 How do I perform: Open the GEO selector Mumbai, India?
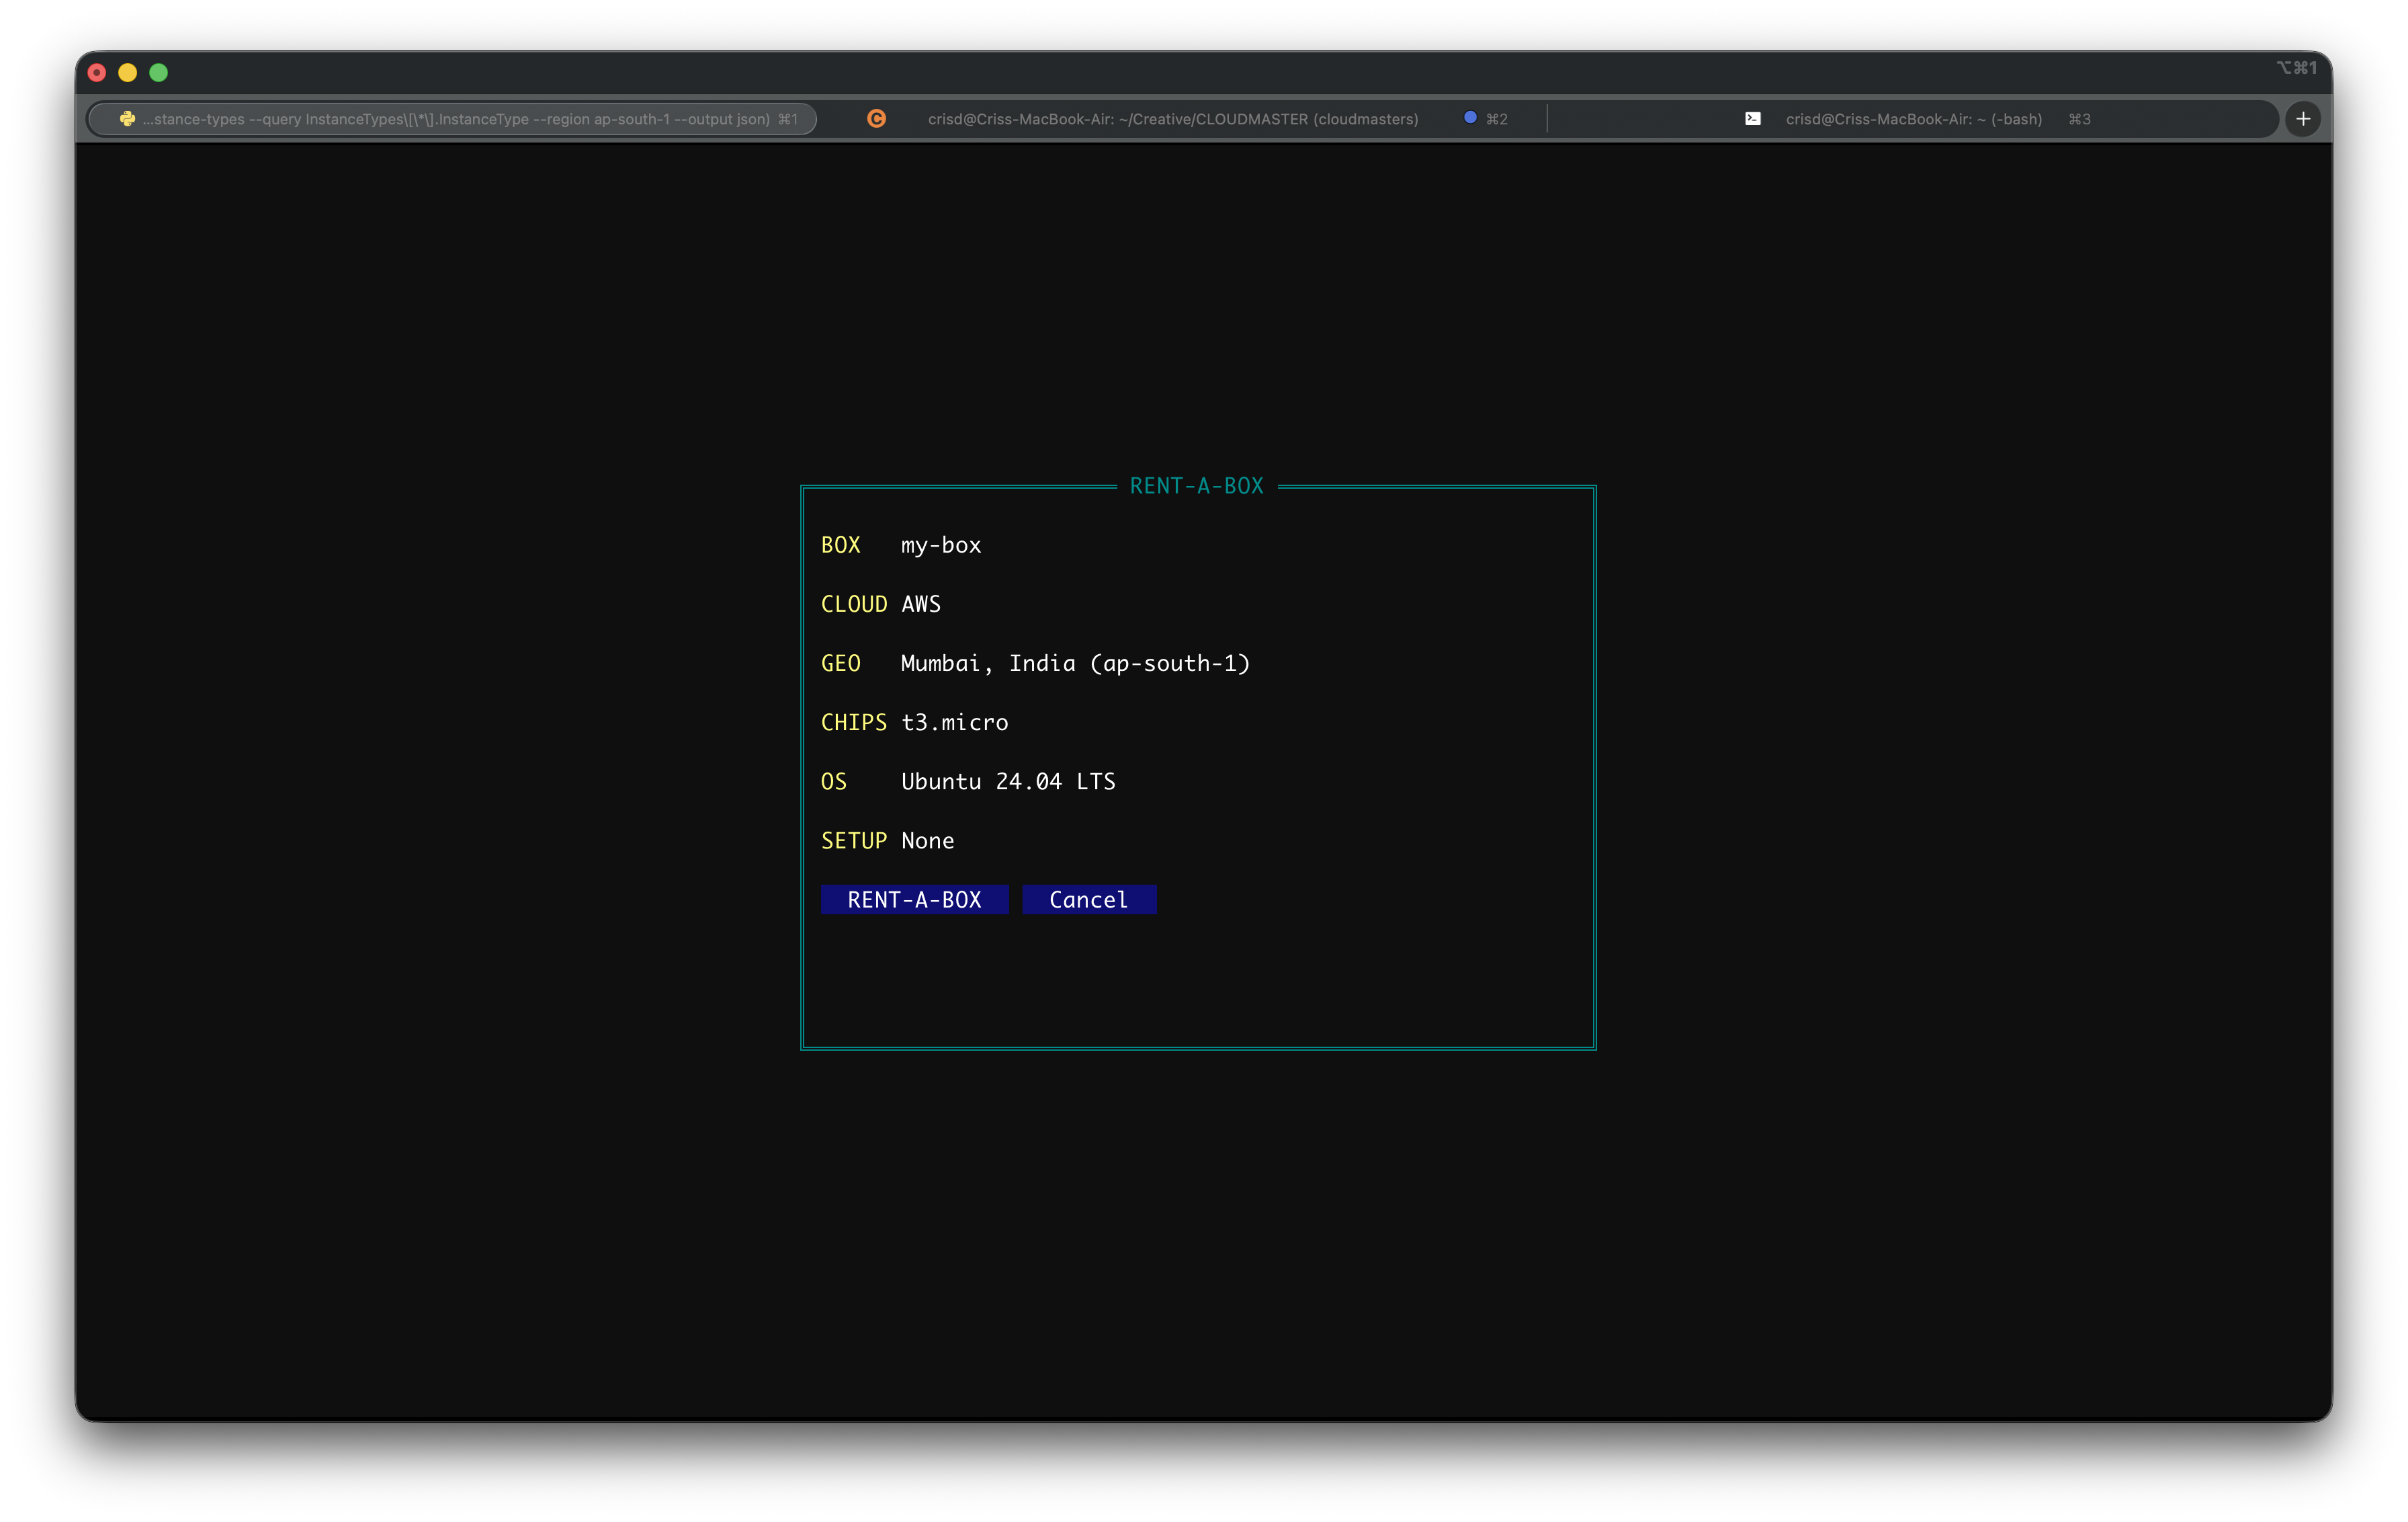(x=1075, y=664)
